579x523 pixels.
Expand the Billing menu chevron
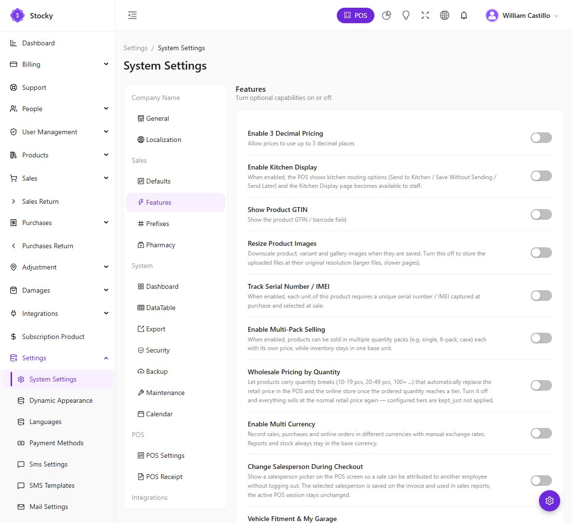click(106, 64)
